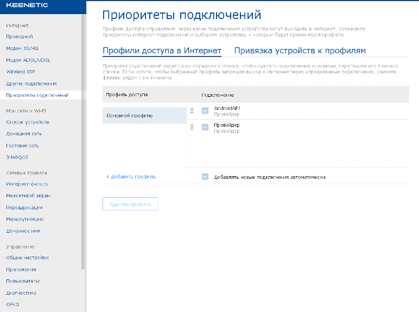This screenshot has width=419, height=312.
Task: Open Другие подключения in the sidebar
Action: tap(31, 84)
